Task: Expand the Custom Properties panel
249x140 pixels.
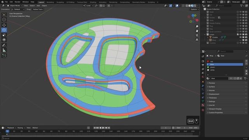Action: [226, 112]
